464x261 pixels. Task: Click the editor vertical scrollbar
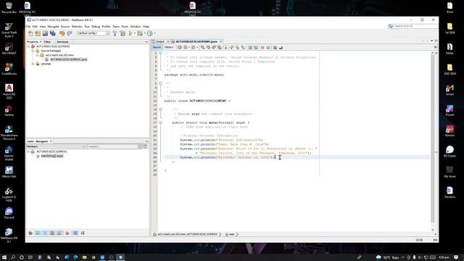click(432, 139)
